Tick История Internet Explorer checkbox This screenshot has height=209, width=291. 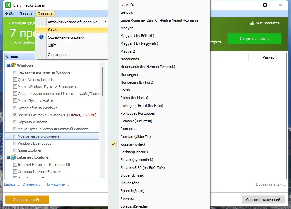tap(15, 172)
